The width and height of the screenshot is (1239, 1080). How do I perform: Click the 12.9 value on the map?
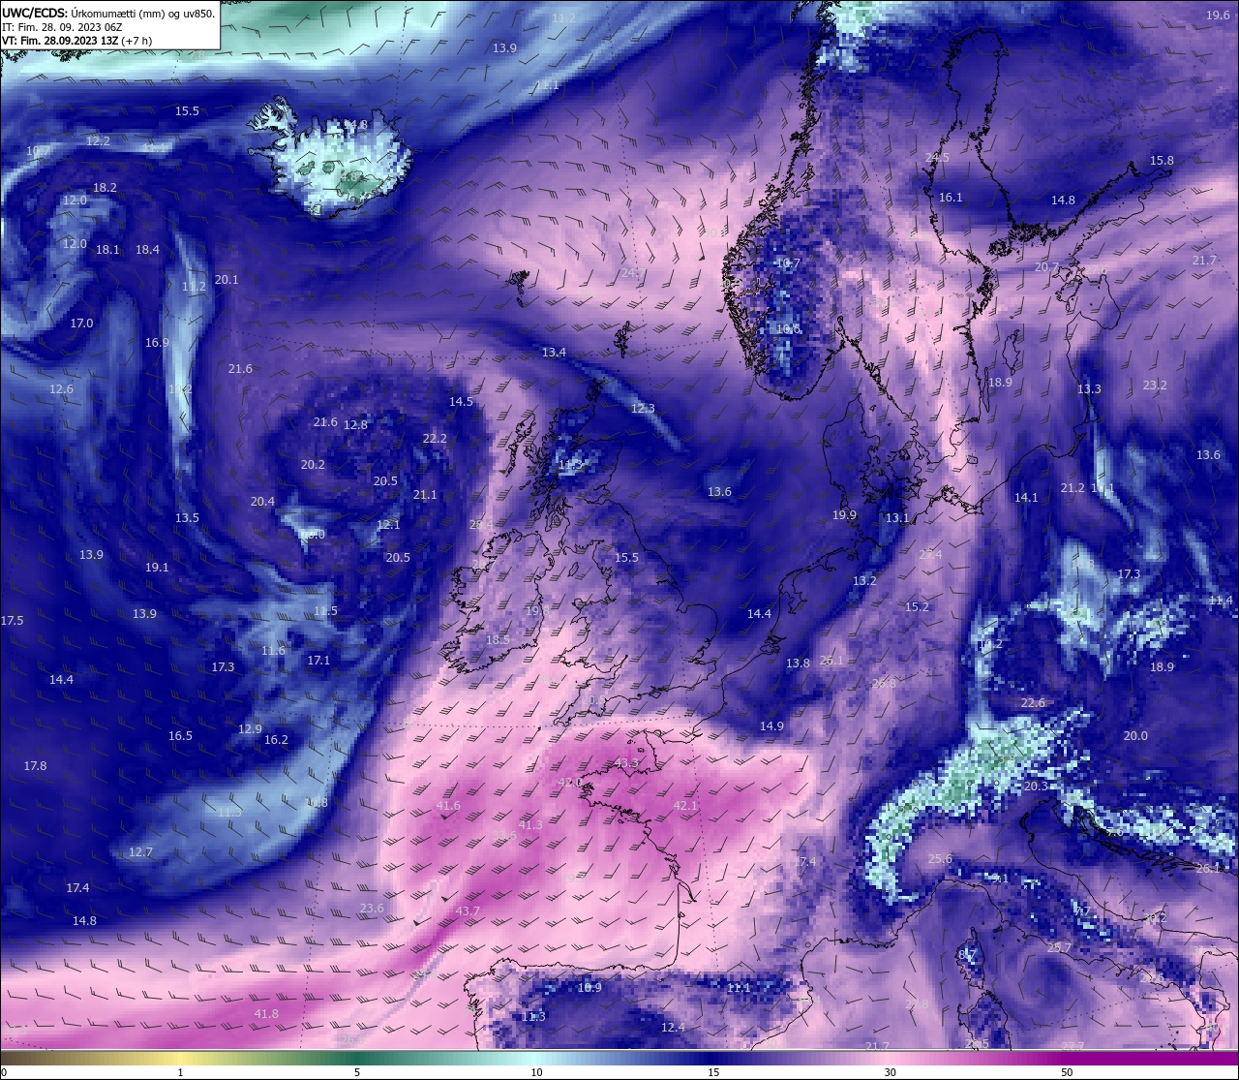(250, 729)
